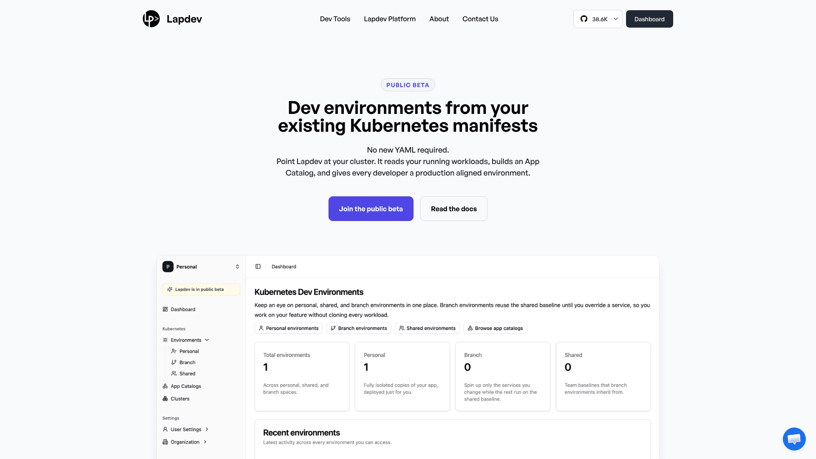This screenshot has width=816, height=459.
Task: Click Read the docs button
Action: pyautogui.click(x=453, y=209)
